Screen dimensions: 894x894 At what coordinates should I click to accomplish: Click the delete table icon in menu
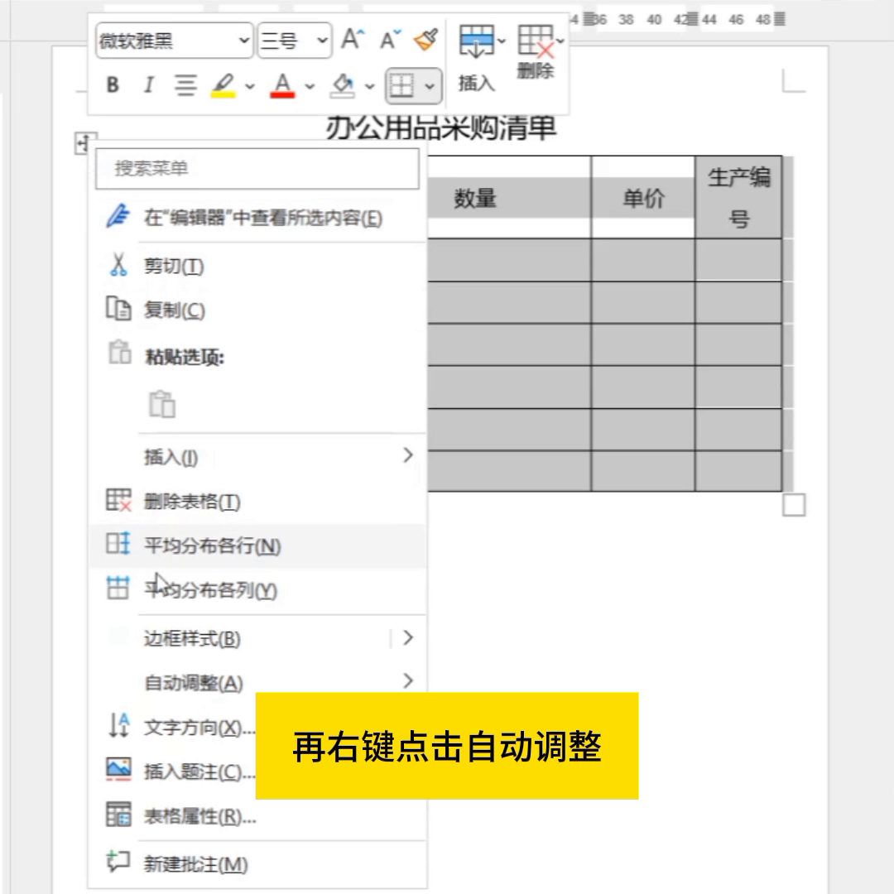click(118, 501)
